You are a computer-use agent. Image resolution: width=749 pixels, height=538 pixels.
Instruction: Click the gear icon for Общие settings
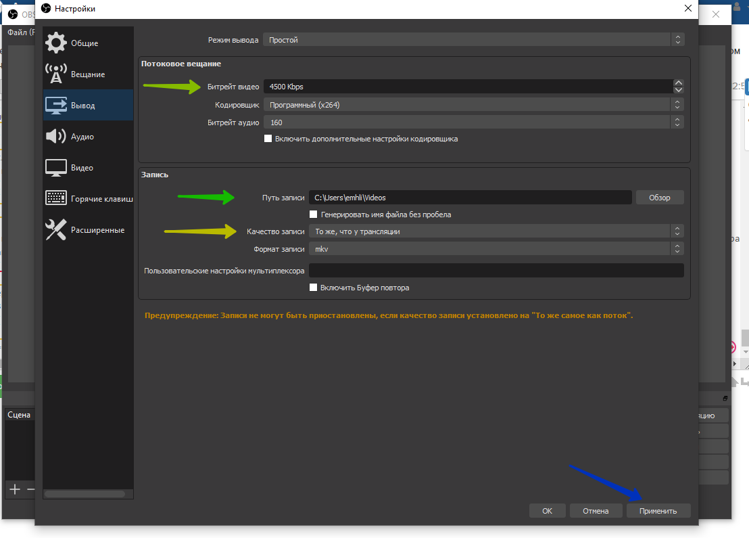point(56,43)
